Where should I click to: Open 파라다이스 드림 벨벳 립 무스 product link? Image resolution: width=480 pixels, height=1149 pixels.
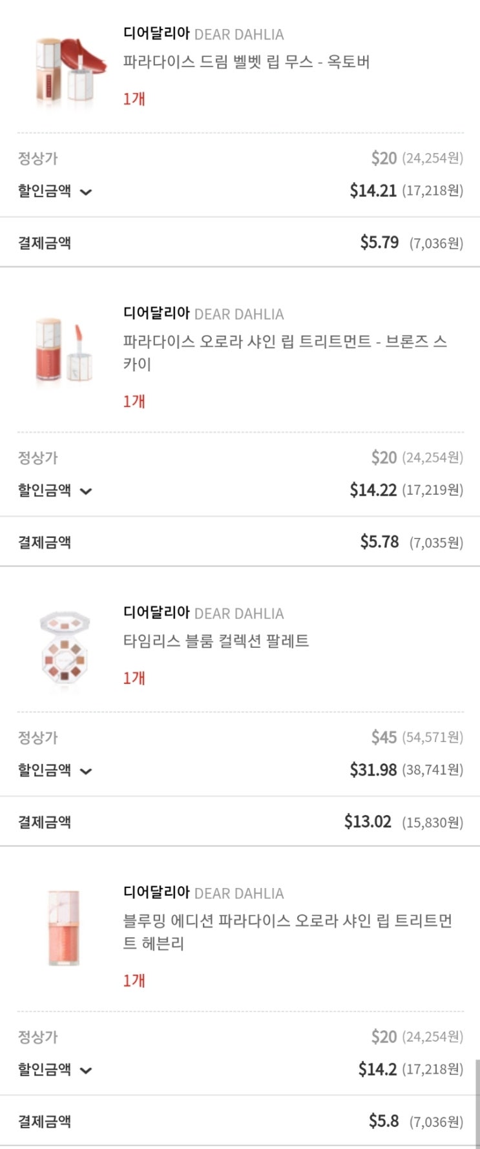[x=246, y=63]
